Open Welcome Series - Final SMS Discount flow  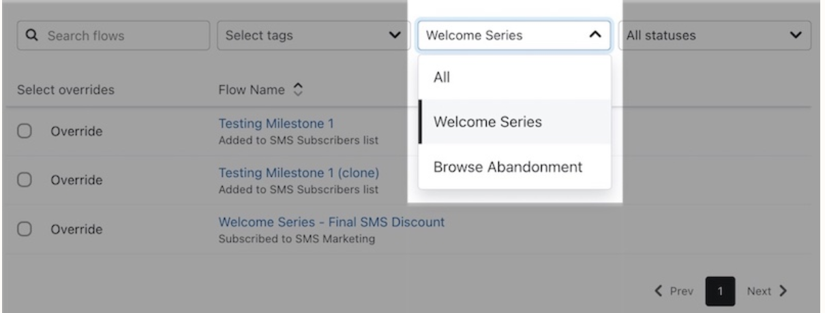coord(331,222)
